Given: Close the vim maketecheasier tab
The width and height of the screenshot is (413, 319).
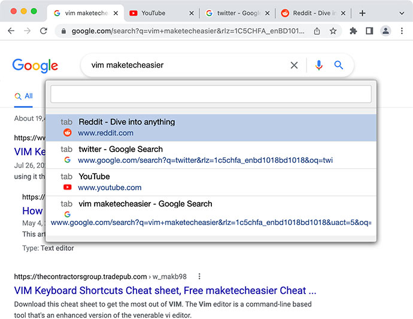Looking at the screenshot, I should 116,13.
